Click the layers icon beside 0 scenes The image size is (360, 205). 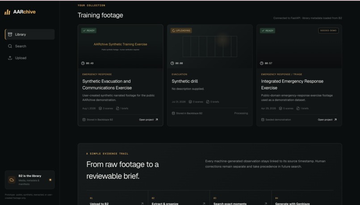(x=190, y=102)
